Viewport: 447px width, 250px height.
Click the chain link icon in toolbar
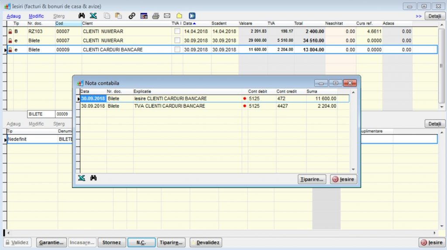click(x=131, y=16)
